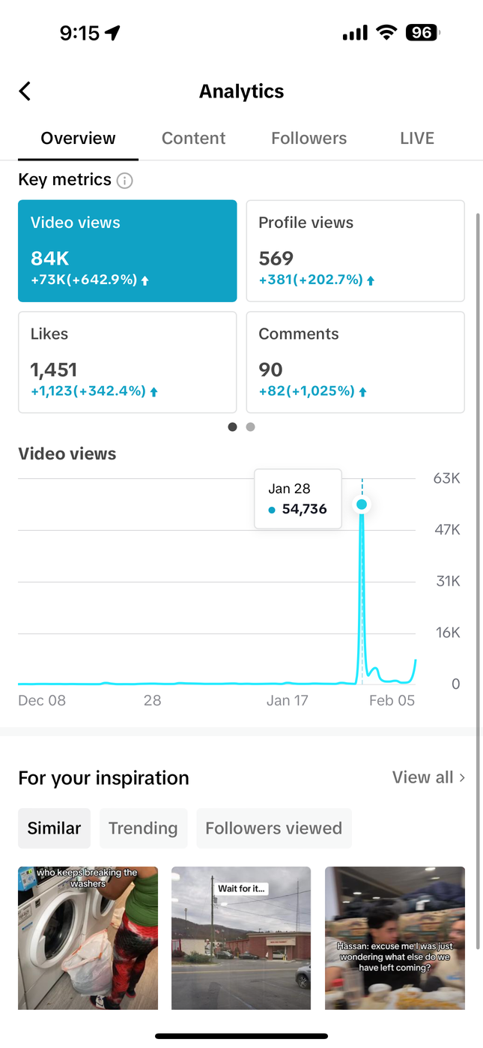
Task: Open Key metrics info icon
Action: [125, 181]
